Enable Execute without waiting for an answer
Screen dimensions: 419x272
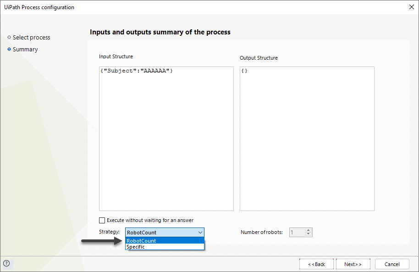(102, 220)
